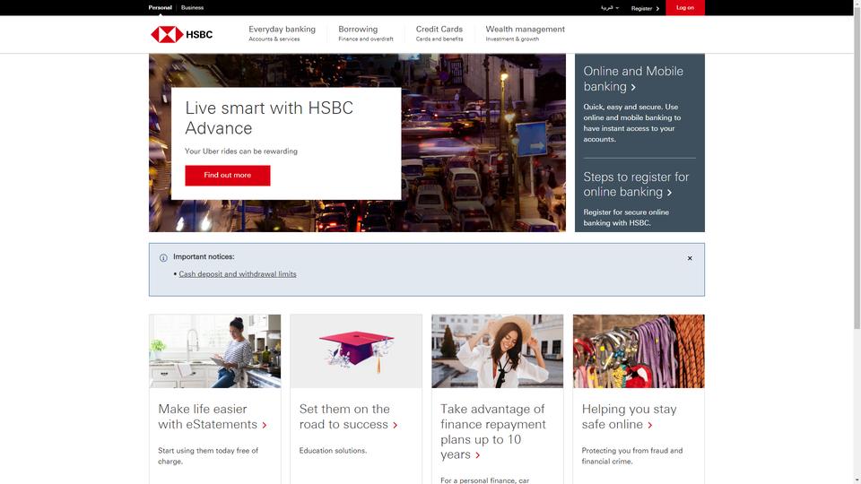Screen dimensions: 861x484
Task: Open the Arabic language dropdown
Action: point(610,8)
